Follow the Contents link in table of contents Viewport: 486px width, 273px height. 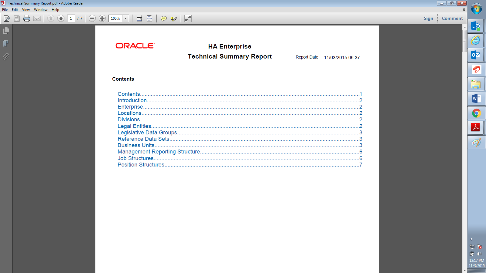point(240,94)
